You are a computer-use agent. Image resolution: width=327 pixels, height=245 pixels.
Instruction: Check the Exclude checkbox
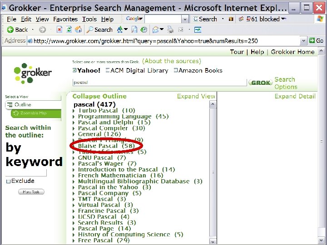(x=8, y=181)
